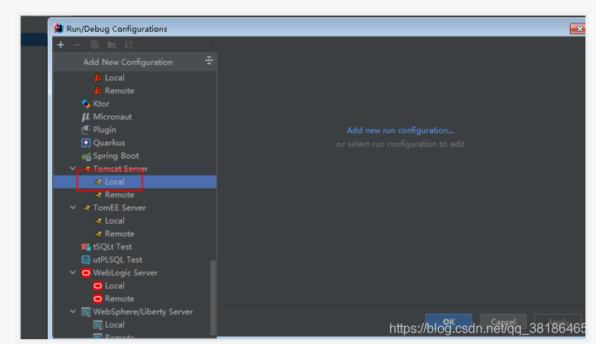Click the minus Remove Configuration icon
596x344 pixels.
[x=77, y=45]
